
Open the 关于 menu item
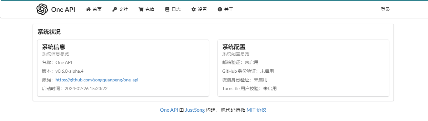pos(225,9)
